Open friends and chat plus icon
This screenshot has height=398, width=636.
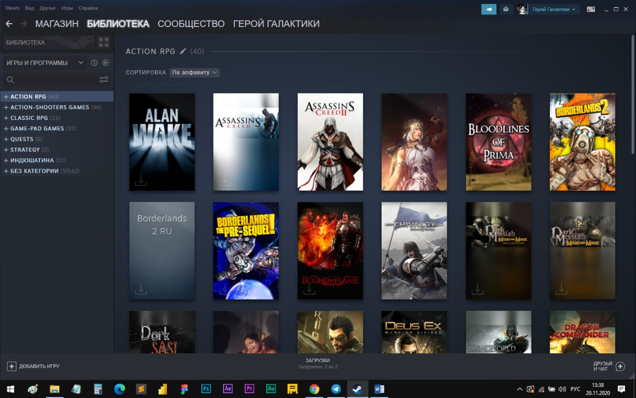coord(620,366)
